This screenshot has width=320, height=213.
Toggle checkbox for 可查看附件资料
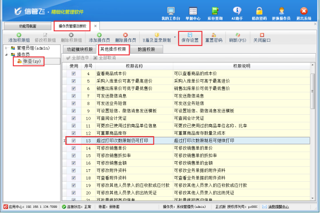(74, 178)
